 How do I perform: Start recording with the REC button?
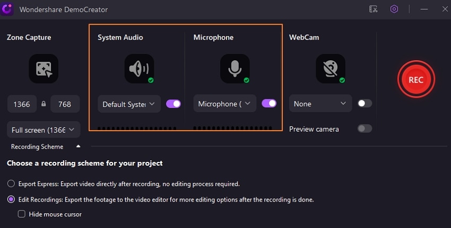(416, 79)
